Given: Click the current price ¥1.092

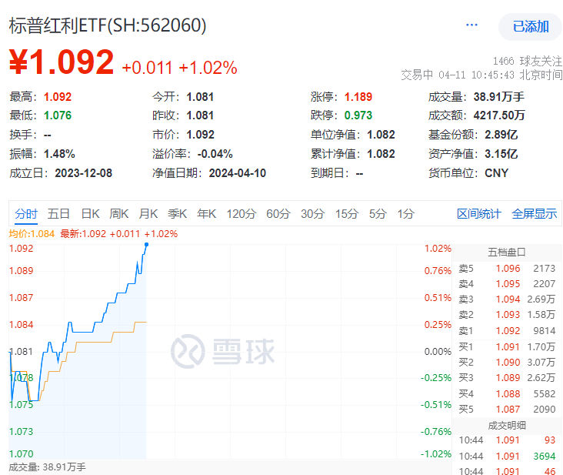Looking at the screenshot, I should point(62,62).
